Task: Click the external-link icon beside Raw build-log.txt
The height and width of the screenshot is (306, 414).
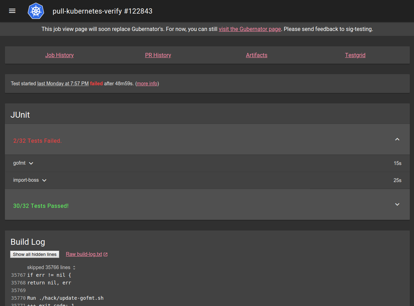Action: [106, 254]
